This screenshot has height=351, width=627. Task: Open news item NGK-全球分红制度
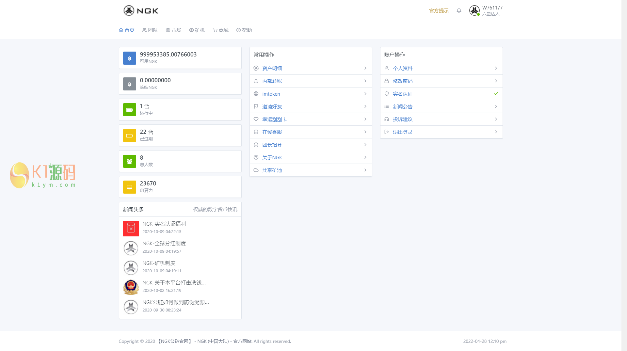click(x=164, y=244)
